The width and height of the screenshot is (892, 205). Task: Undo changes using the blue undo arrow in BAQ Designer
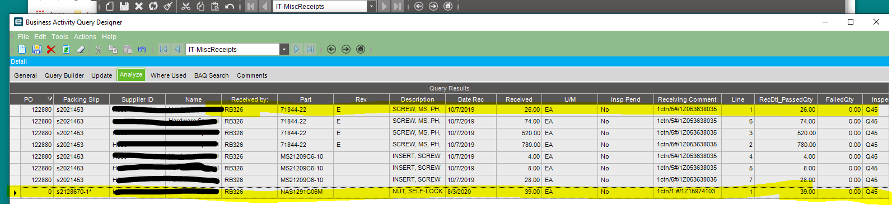(142, 49)
